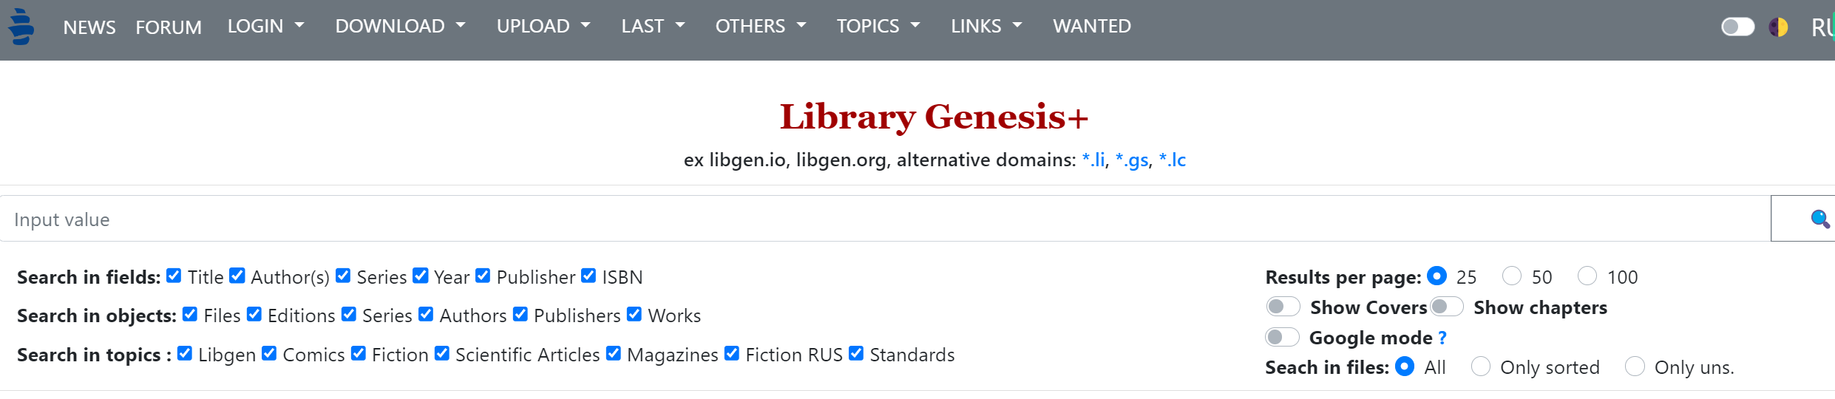This screenshot has height=399, width=1835.
Task: Click the yellow-purple theme circle icon
Action: [x=1778, y=27]
